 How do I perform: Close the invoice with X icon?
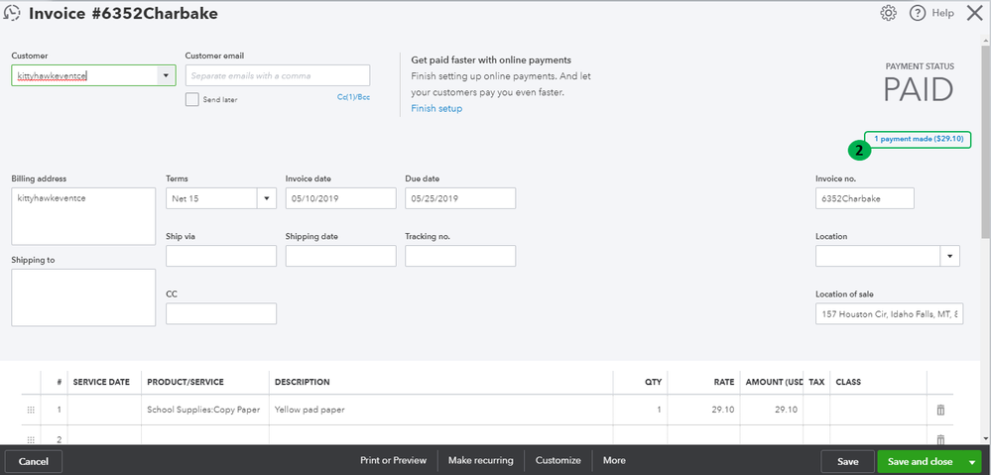coord(974,13)
